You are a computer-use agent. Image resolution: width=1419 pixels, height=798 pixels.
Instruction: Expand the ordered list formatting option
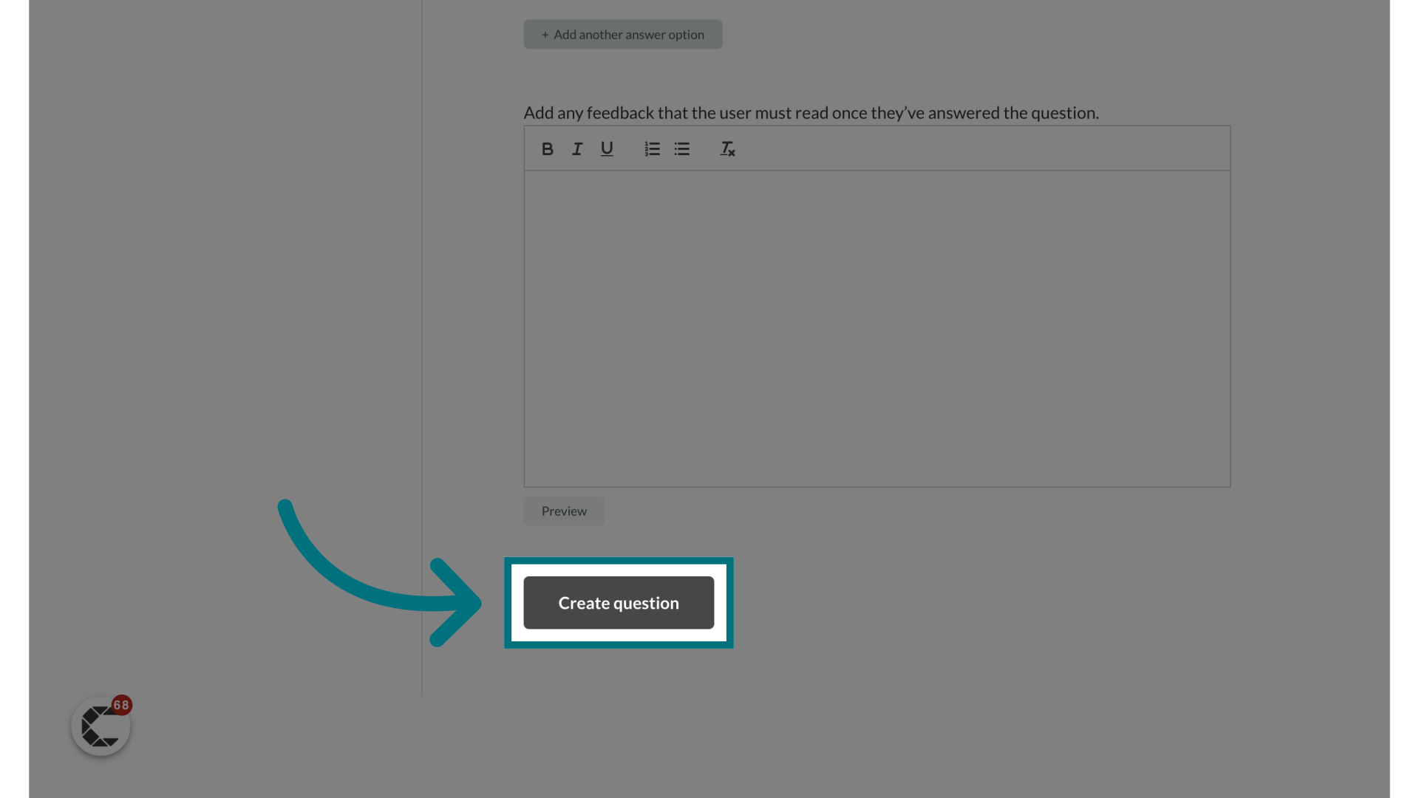click(x=651, y=148)
